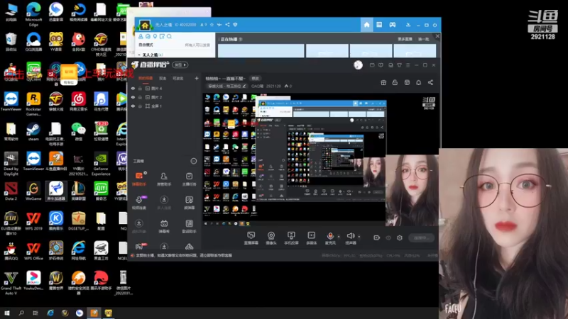Click the unlock icon in assistant's upper-right toolbar

point(395,82)
